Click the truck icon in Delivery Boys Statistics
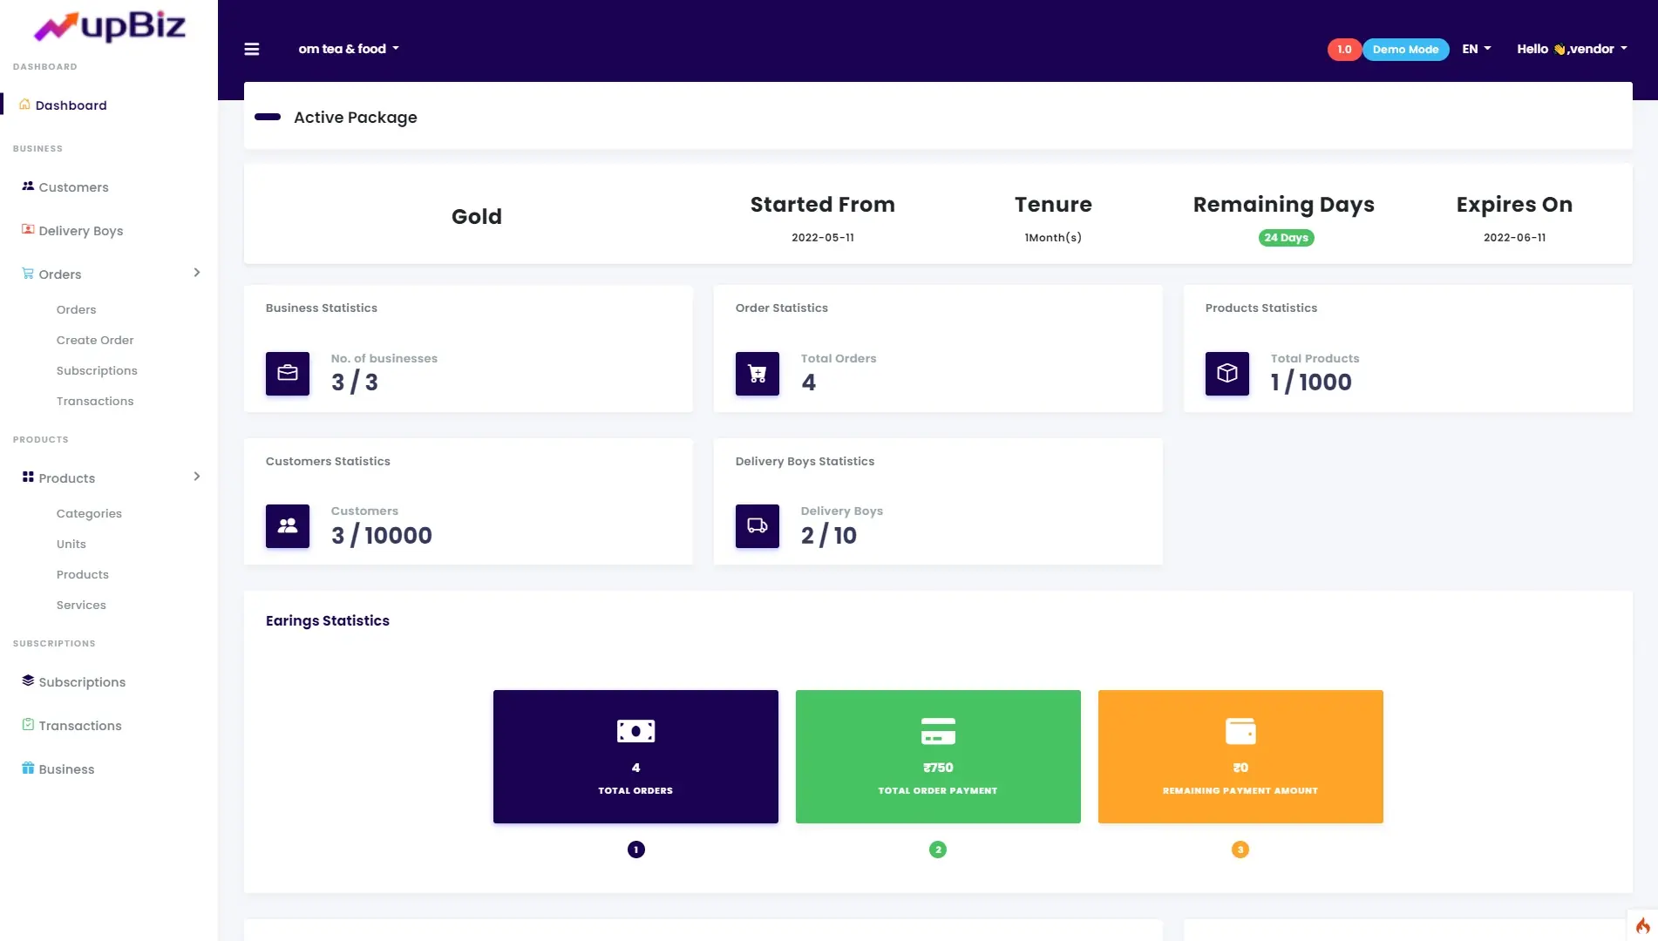Image resolution: width=1658 pixels, height=941 pixels. (757, 526)
